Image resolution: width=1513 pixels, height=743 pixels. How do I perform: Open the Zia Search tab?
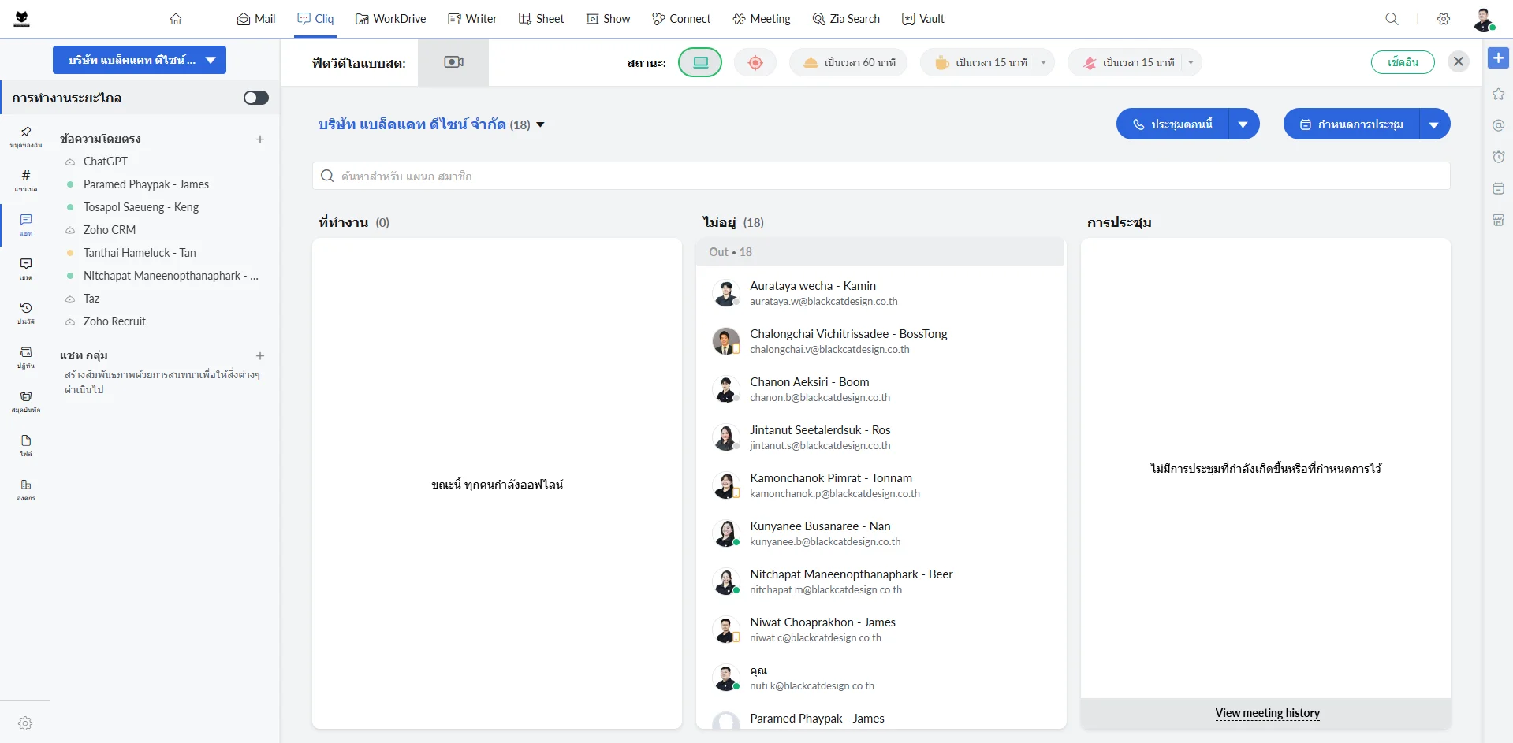point(846,19)
